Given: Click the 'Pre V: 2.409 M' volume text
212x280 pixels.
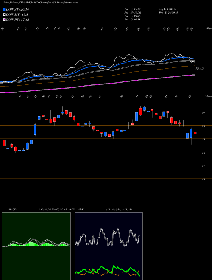Looking at the screenshot, I should click(x=168, y=12).
